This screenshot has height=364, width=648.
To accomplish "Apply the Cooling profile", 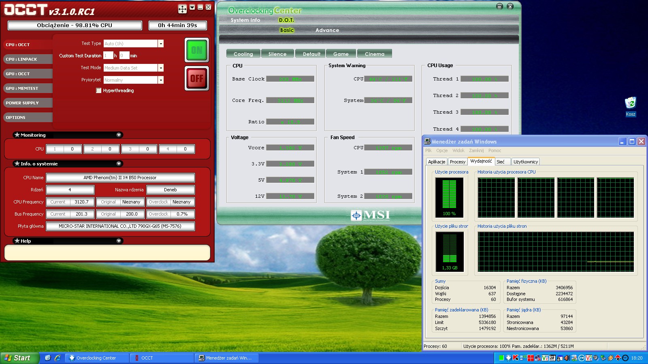I will tap(243, 54).
